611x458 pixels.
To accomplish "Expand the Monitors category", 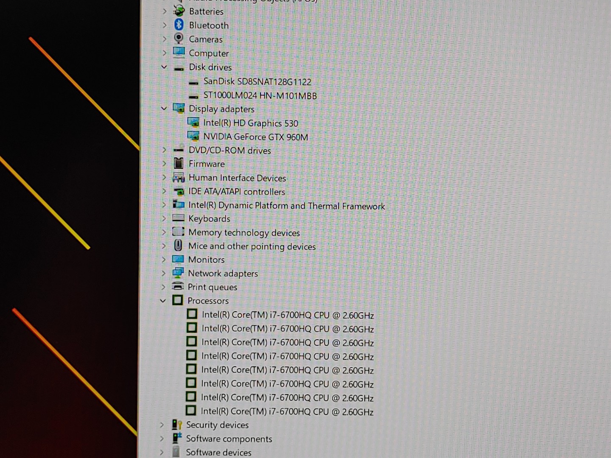I will click(x=164, y=260).
